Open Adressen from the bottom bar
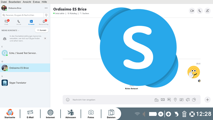This screenshot has height=120, width=213. click(x=71, y=114)
